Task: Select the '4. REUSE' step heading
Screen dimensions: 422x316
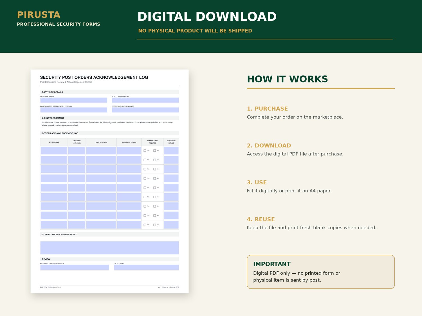Action: click(x=261, y=219)
